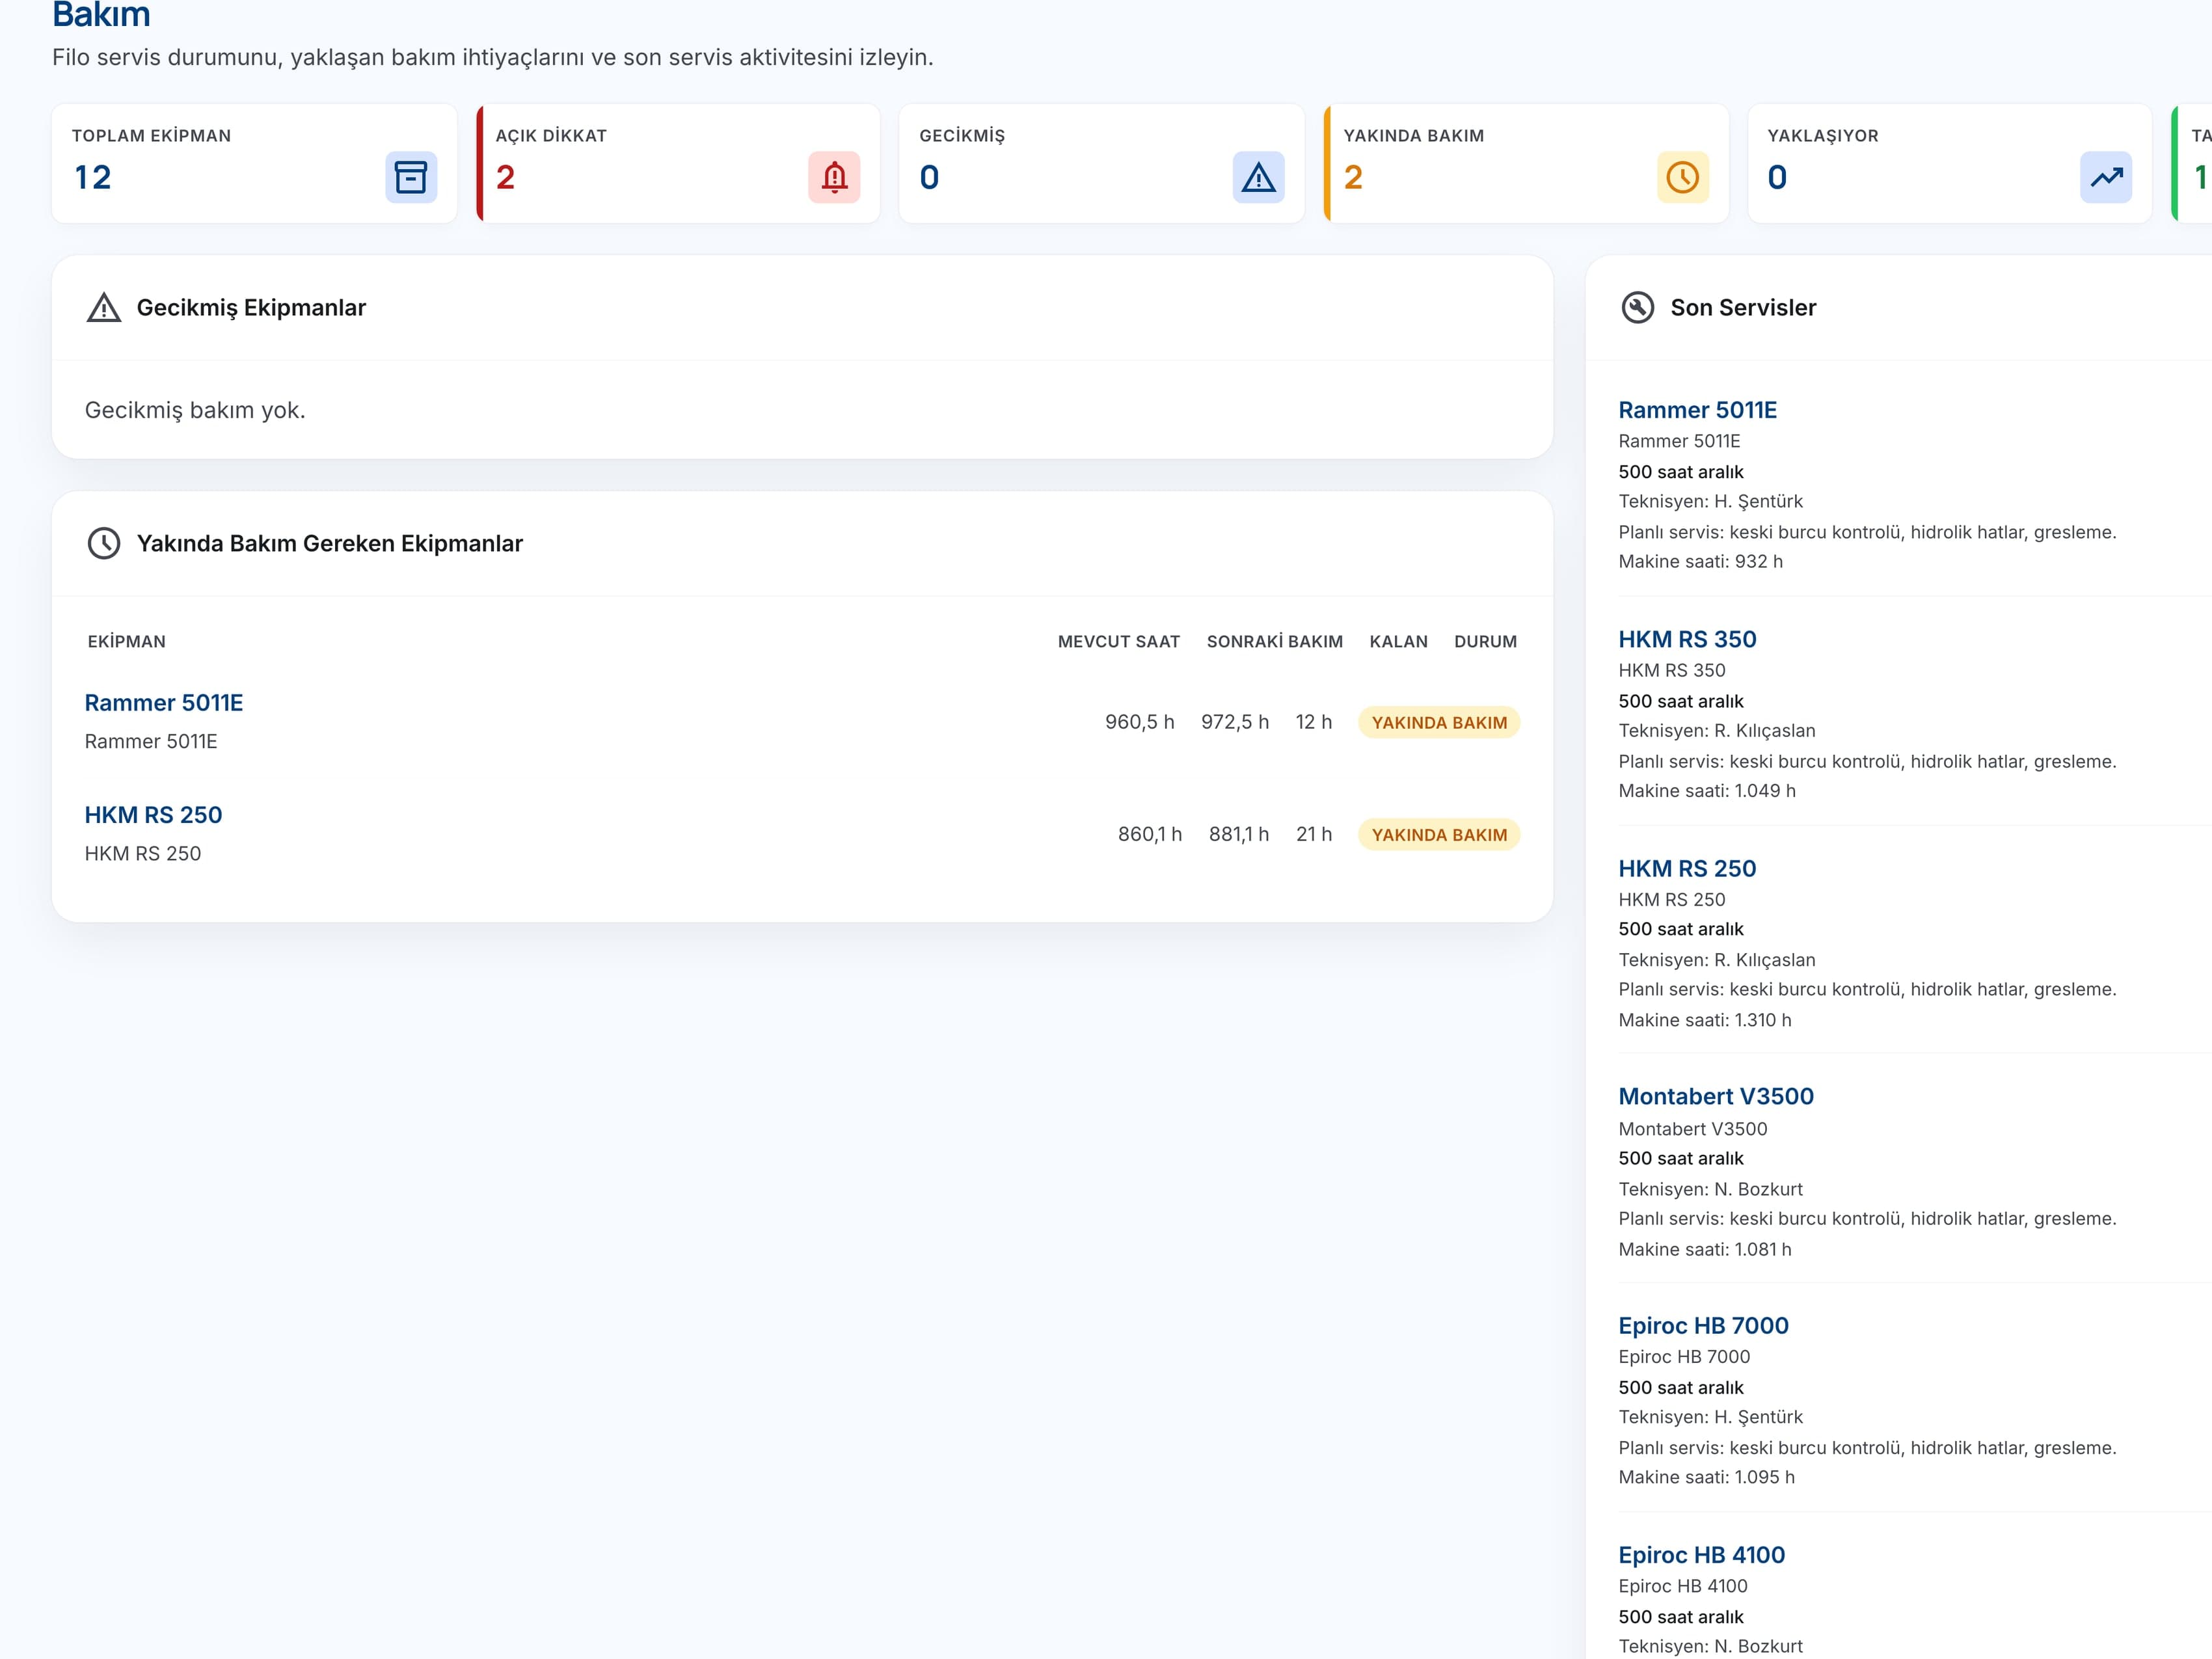Click the 860,1 h current hours value
Viewport: 2212px width, 1659px height.
[x=1150, y=834]
